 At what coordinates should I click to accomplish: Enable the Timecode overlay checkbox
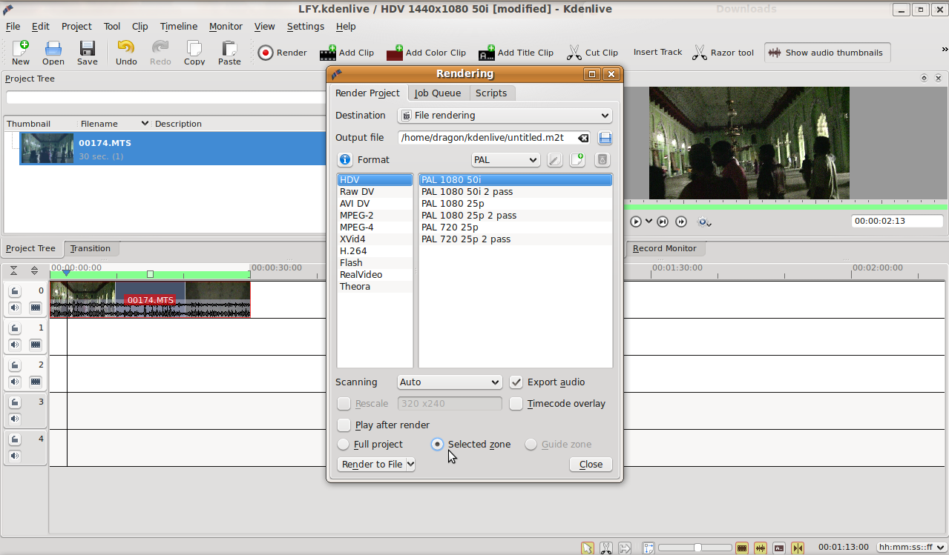pos(516,404)
